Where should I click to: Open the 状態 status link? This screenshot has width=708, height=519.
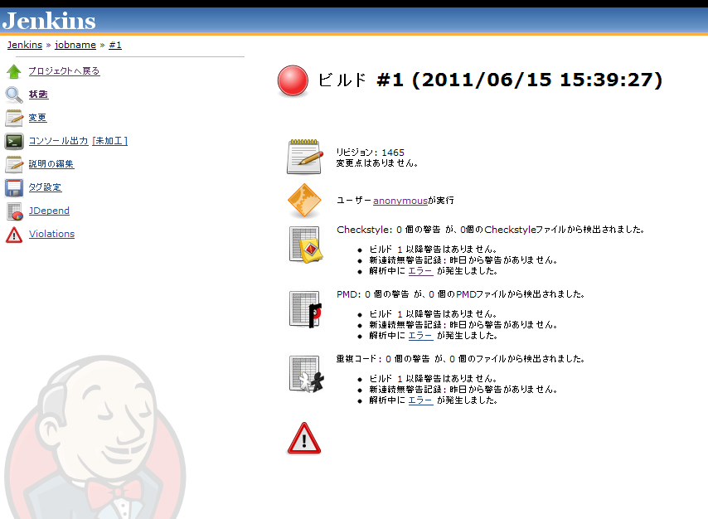pyautogui.click(x=38, y=95)
